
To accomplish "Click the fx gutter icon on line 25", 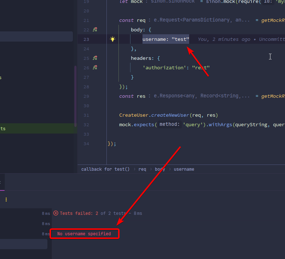I will click(95, 58).
